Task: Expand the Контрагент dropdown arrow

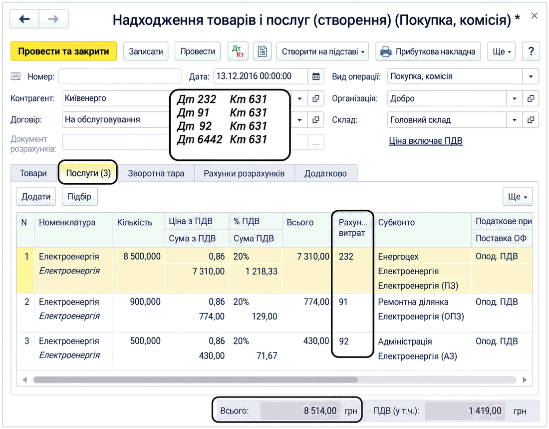Action: (300, 98)
